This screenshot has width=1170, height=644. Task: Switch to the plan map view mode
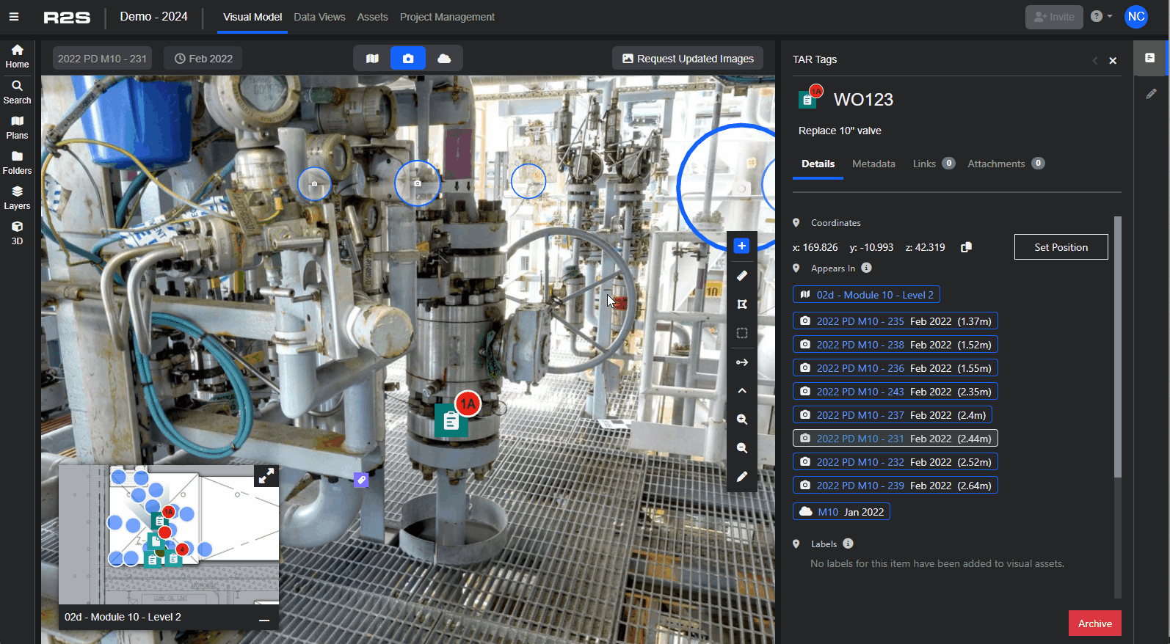(372, 59)
